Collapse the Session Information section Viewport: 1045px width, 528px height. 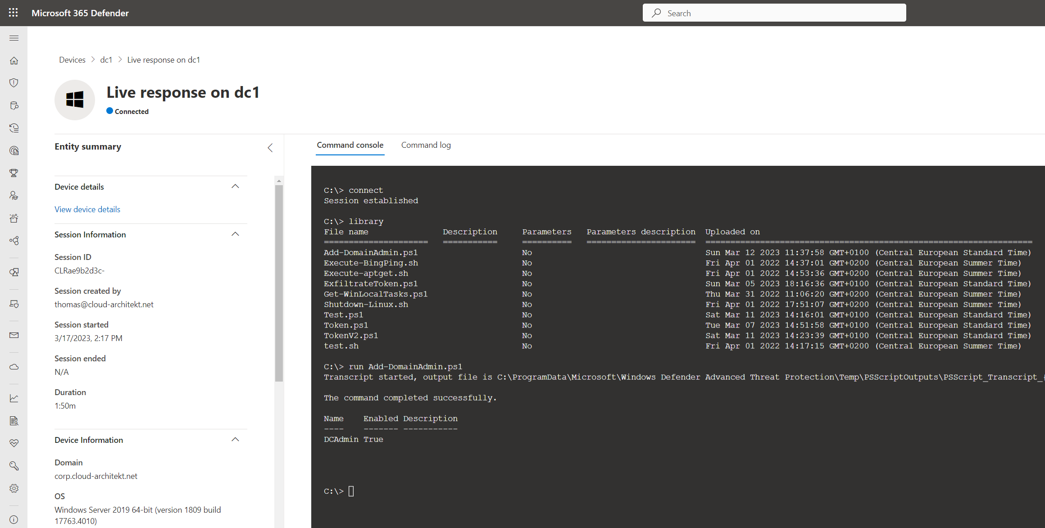click(x=235, y=234)
